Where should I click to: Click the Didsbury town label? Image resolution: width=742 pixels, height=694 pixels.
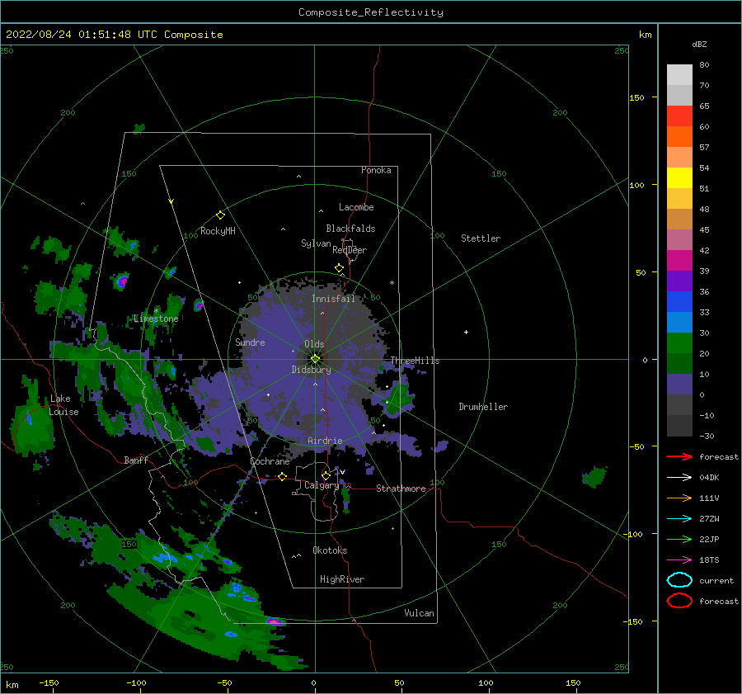(311, 370)
